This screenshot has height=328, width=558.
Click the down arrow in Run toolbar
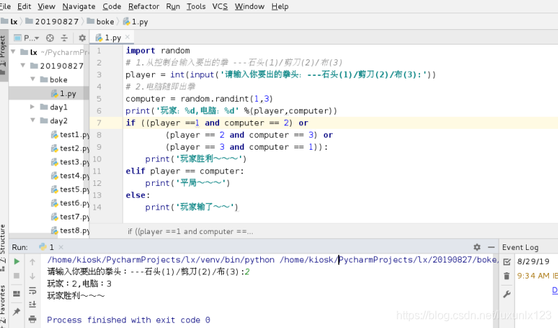pyautogui.click(x=32, y=276)
